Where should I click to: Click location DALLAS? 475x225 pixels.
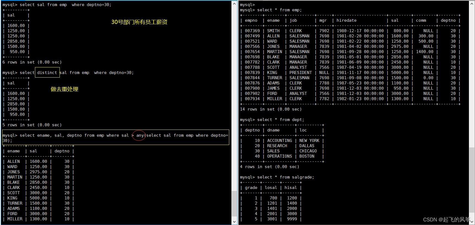click(307, 146)
